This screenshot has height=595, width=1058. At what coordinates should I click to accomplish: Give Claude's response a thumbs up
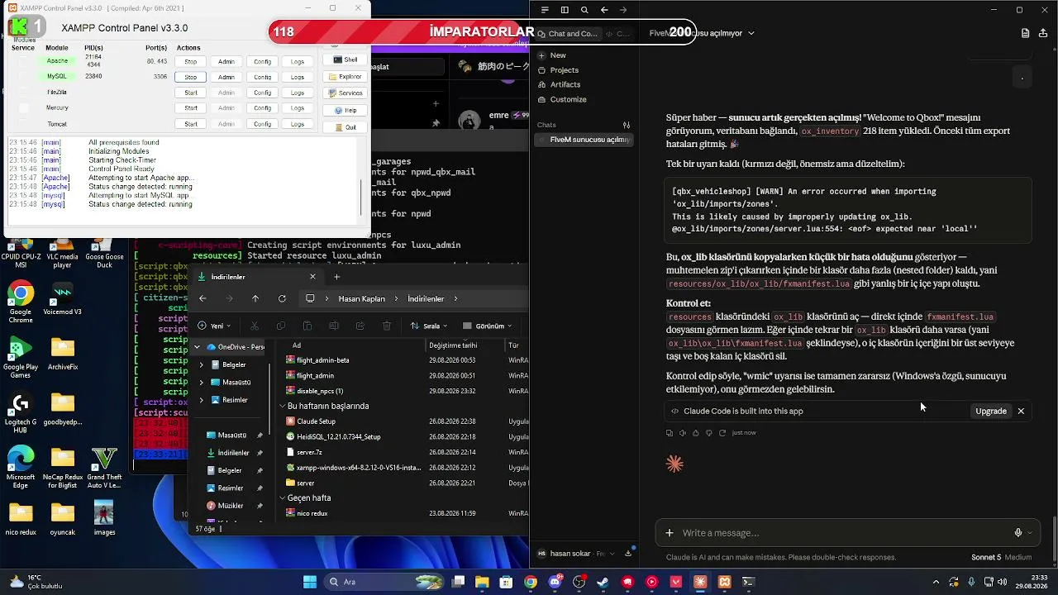[x=696, y=433]
